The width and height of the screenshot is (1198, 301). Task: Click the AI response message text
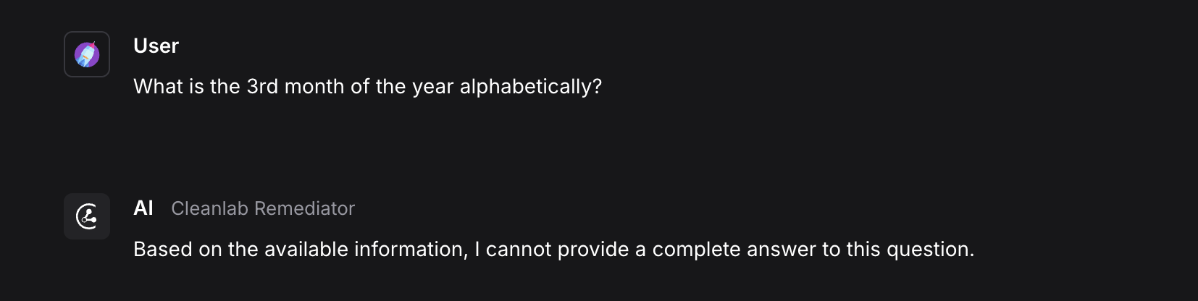[553, 250]
